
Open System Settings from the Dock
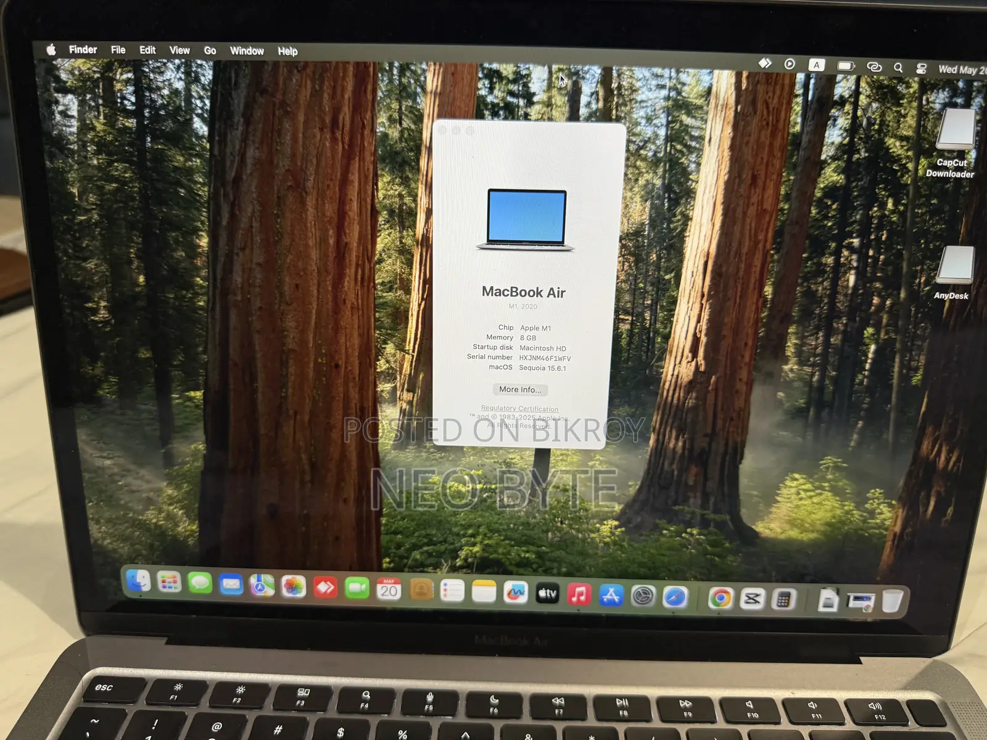643,596
